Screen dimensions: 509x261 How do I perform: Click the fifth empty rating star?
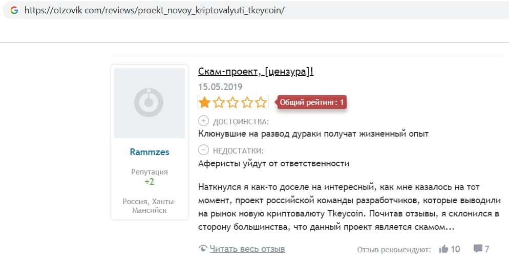coord(261,102)
